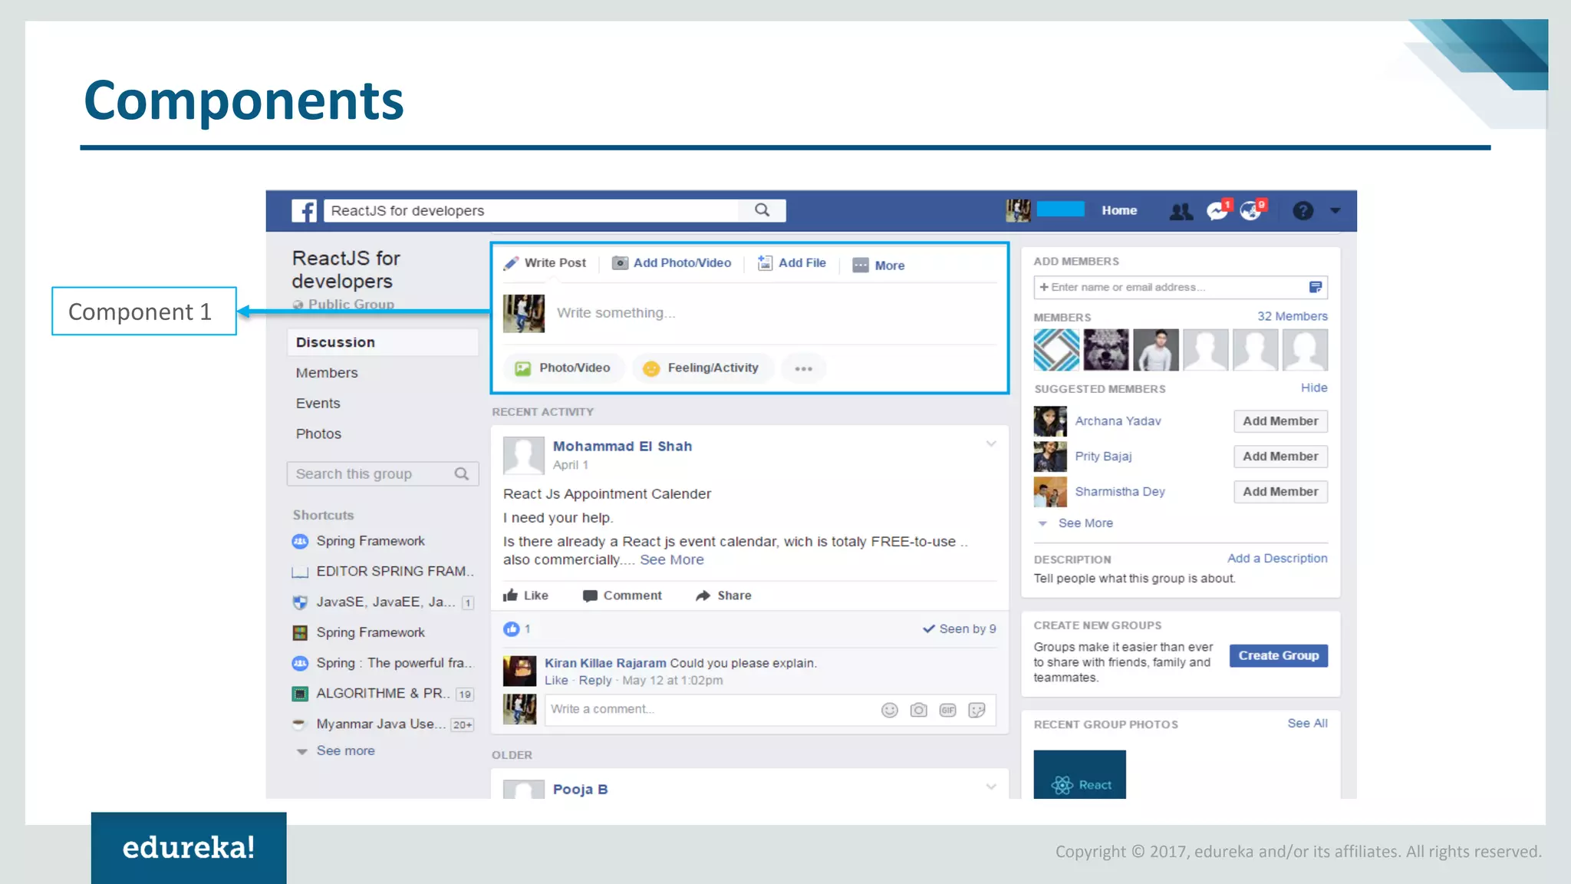Like Mohammad El Shah's post
The height and width of the screenshot is (884, 1571).
coord(525,595)
